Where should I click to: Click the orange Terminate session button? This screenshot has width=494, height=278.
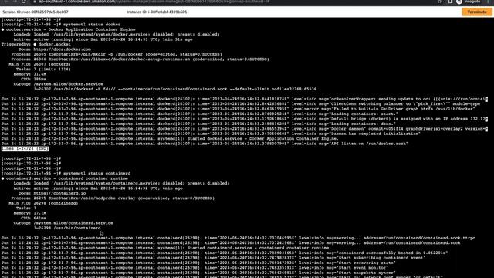477,12
